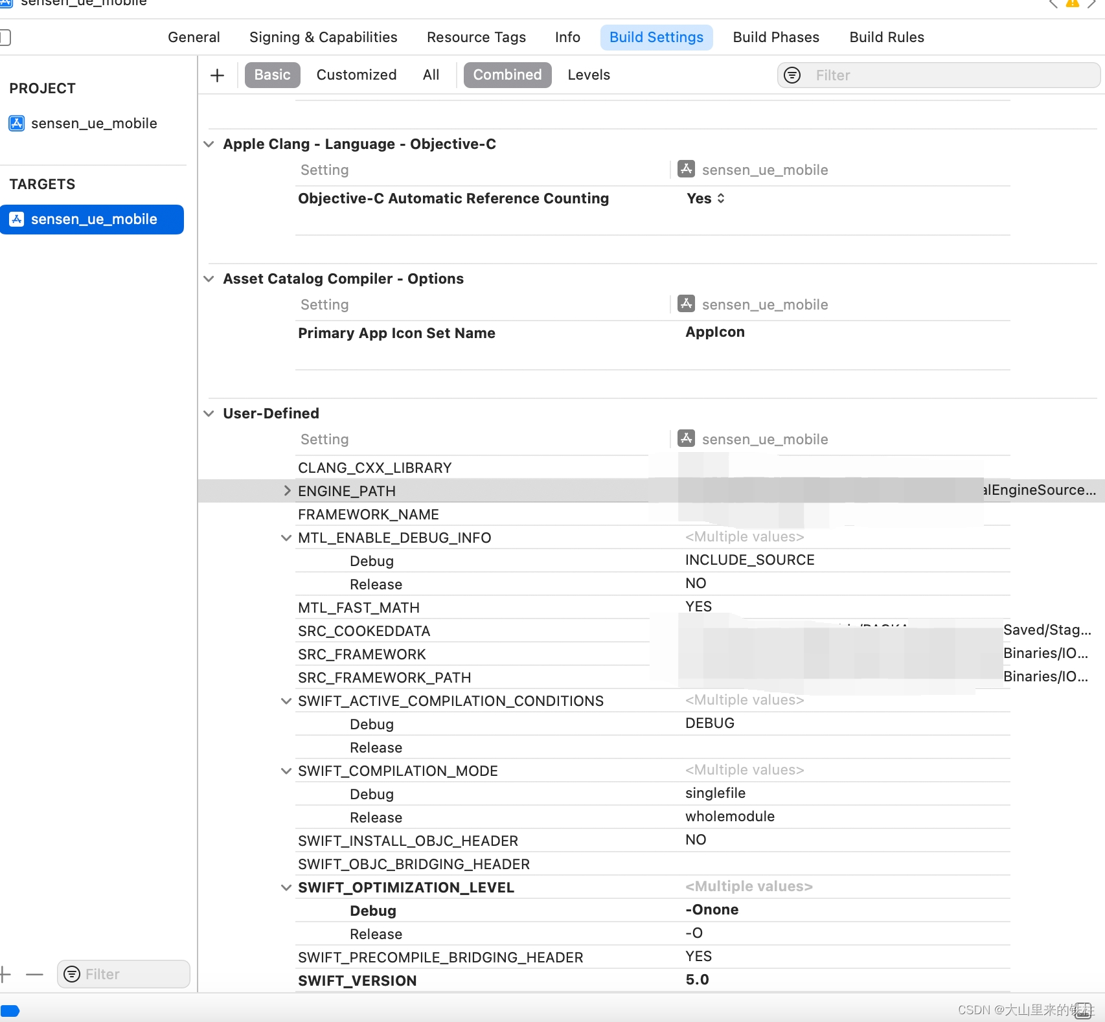Collapse SWIFT_OPTIMIZATION_LEVEL setting

click(x=286, y=887)
